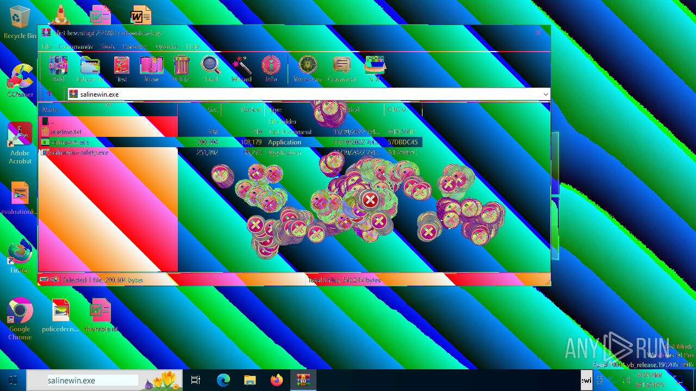Open the Help menu
This screenshot has width=696, height=391.
click(192, 47)
